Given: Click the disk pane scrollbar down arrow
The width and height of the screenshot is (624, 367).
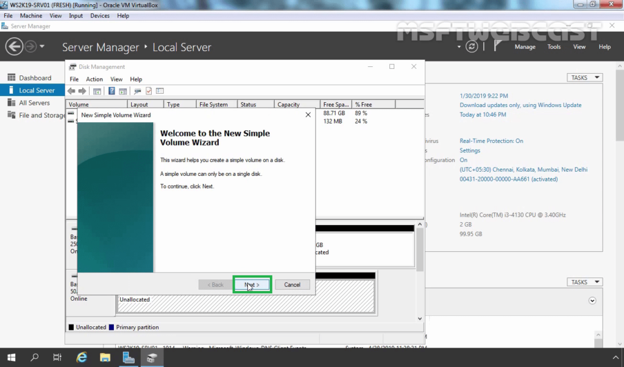Looking at the screenshot, I should pos(419,318).
